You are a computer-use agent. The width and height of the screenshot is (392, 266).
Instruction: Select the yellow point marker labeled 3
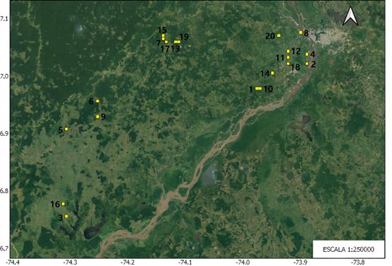[x=66, y=216]
